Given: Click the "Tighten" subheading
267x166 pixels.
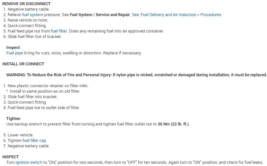Looking at the screenshot, I should pos(13,119).
